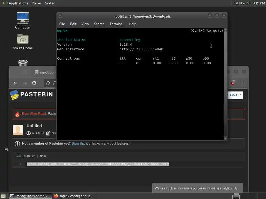Open the terminal File menu
Viewport: 266px width, 199px height.
[62, 24]
